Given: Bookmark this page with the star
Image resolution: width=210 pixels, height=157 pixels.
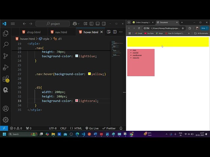Looking at the screenshot, I should click(x=183, y=28).
